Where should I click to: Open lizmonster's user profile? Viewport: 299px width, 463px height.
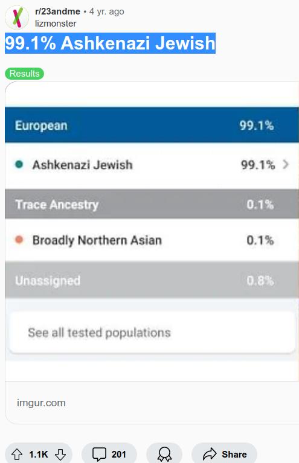tap(56, 24)
